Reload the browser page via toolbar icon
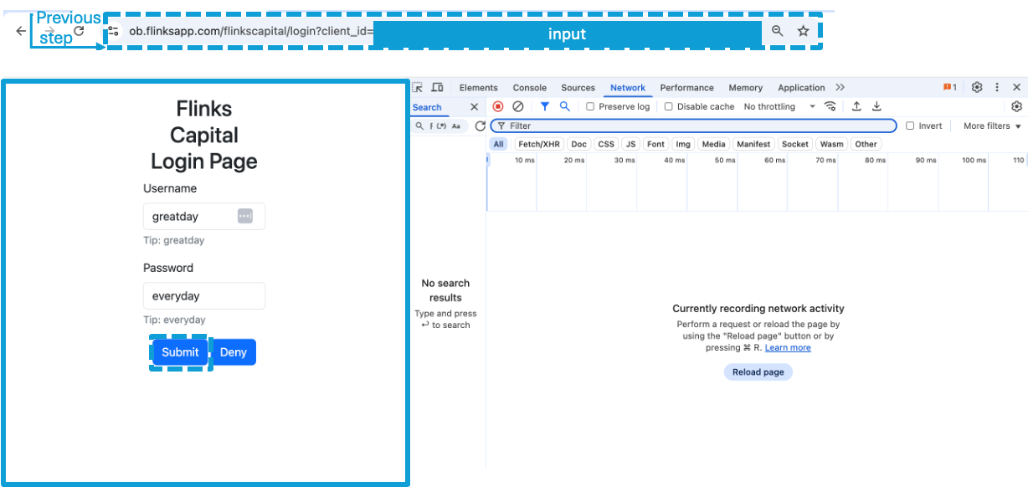 tap(79, 31)
